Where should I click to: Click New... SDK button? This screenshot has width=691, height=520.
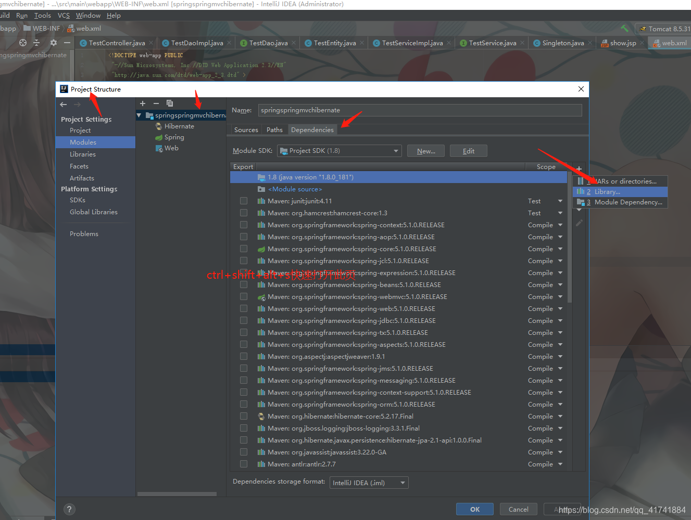(426, 151)
